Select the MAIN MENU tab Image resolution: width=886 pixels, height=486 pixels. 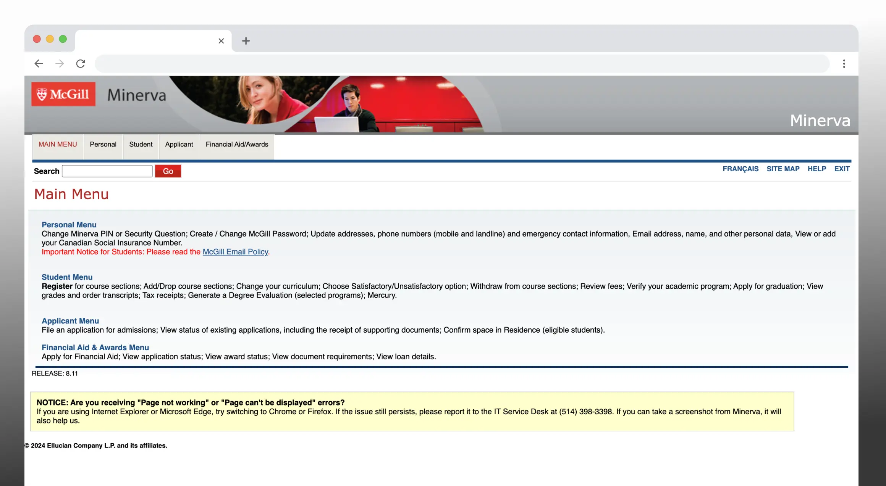[58, 144]
